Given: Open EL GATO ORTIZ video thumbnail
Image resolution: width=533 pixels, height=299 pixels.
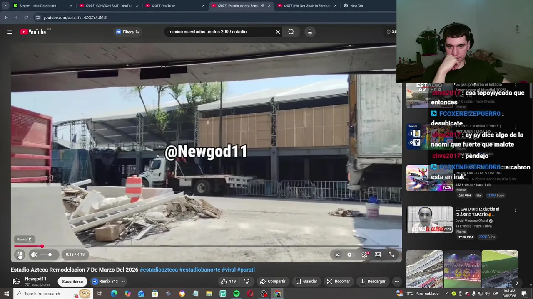Looking at the screenshot, I should (x=429, y=220).
